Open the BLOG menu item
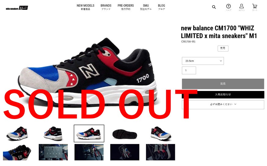The image size is (267, 166). pyautogui.click(x=161, y=7)
